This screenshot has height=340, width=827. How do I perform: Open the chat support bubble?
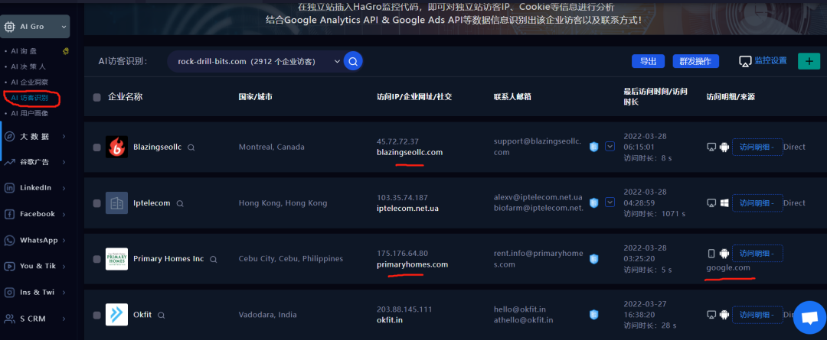click(809, 317)
